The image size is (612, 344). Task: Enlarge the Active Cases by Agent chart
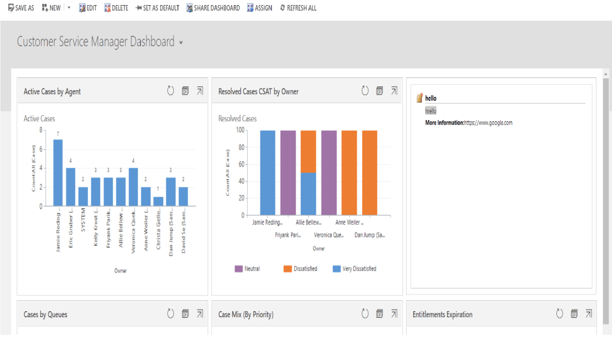[x=200, y=91]
